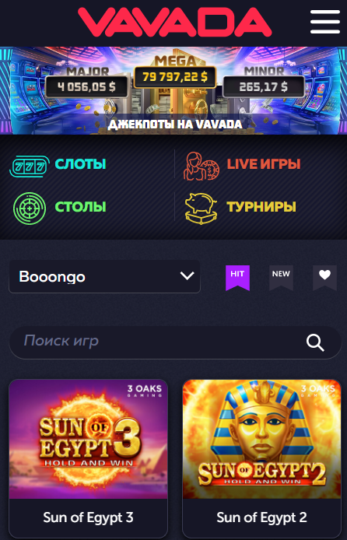Open the Sun of Egypt 2 thumbnail
The height and width of the screenshot is (540, 347).
pos(261,439)
